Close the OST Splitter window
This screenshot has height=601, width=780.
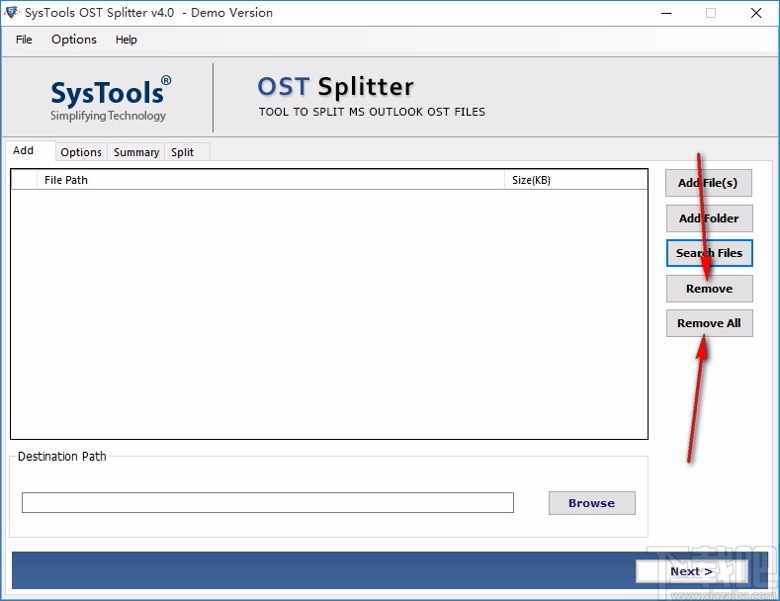click(756, 13)
